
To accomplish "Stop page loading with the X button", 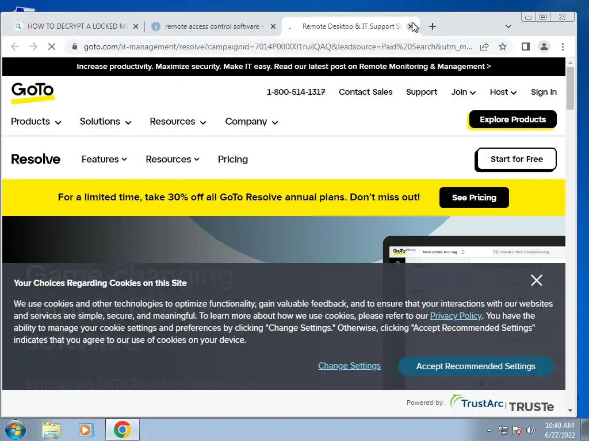I will click(52, 47).
